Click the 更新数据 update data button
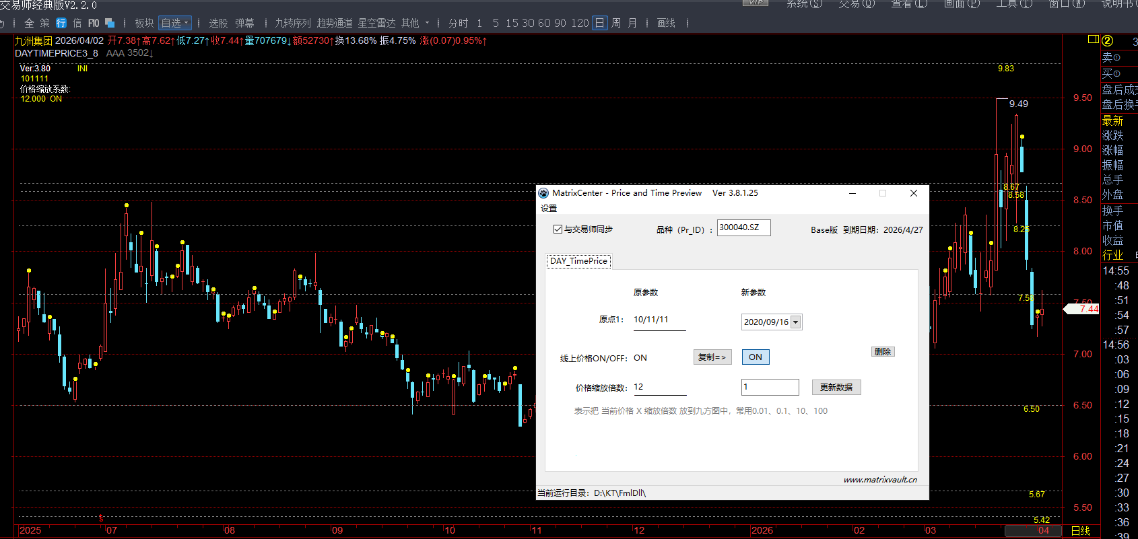The image size is (1138, 539). point(836,387)
